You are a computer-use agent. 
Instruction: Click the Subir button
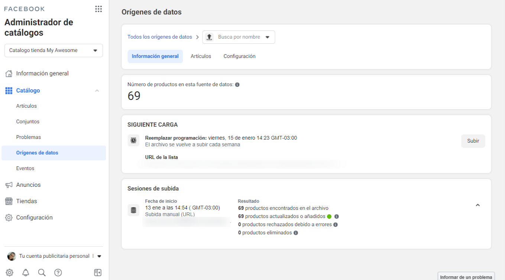473,141
